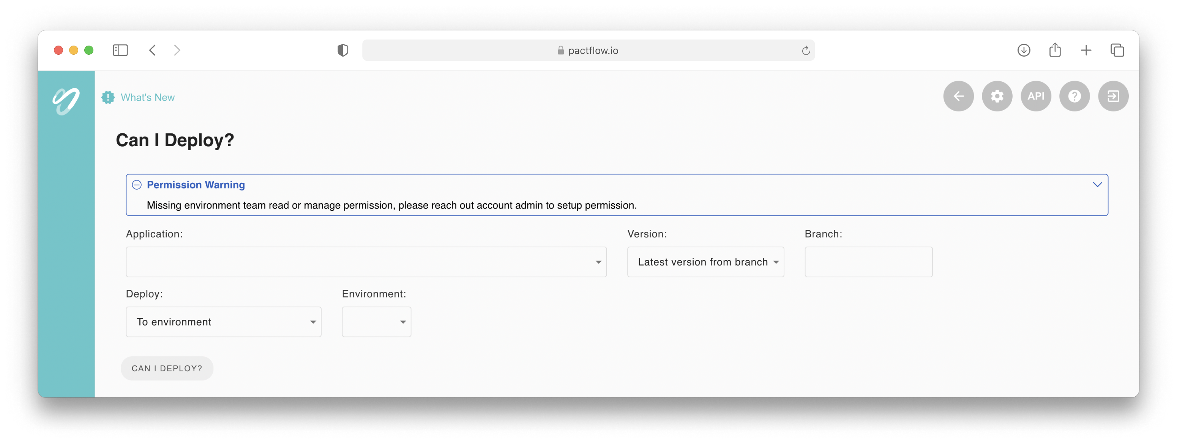Reload the page using refresh icon
The width and height of the screenshot is (1177, 443).
(x=806, y=50)
